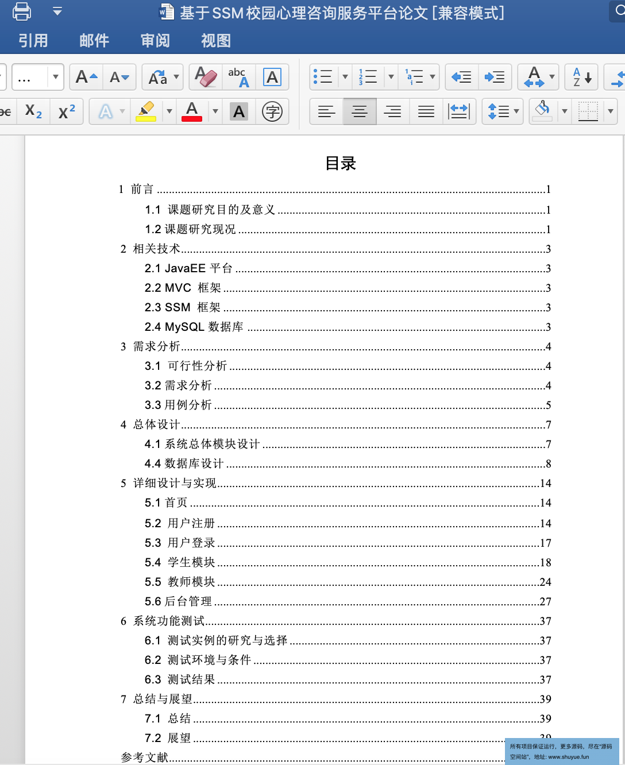Apply multilevel list formatting

coord(414,77)
